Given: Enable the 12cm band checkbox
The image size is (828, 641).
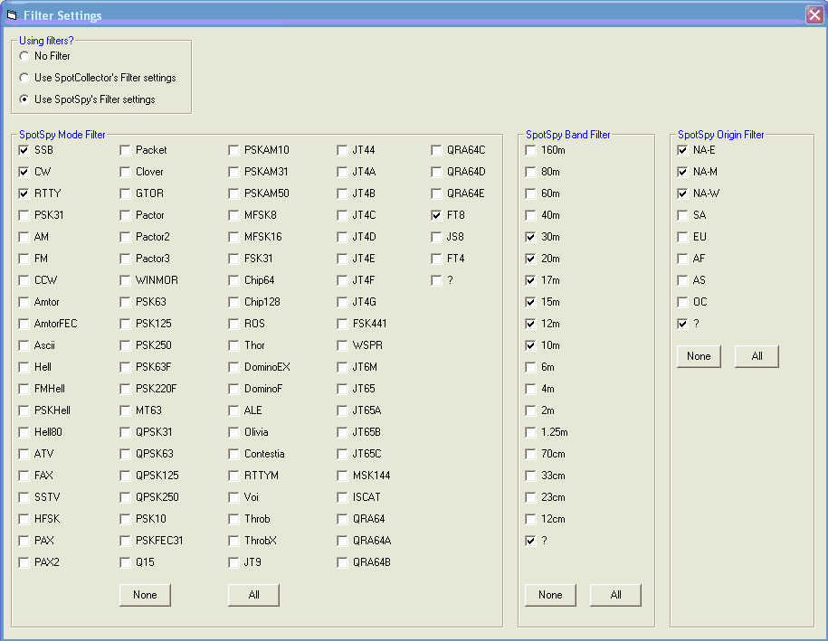Looking at the screenshot, I should coord(530,519).
